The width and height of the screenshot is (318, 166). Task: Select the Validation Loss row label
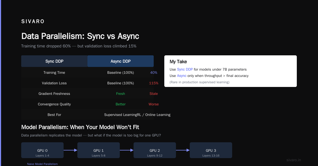(54, 83)
